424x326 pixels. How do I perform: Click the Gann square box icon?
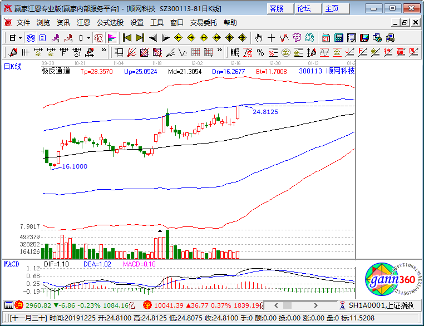145,52
